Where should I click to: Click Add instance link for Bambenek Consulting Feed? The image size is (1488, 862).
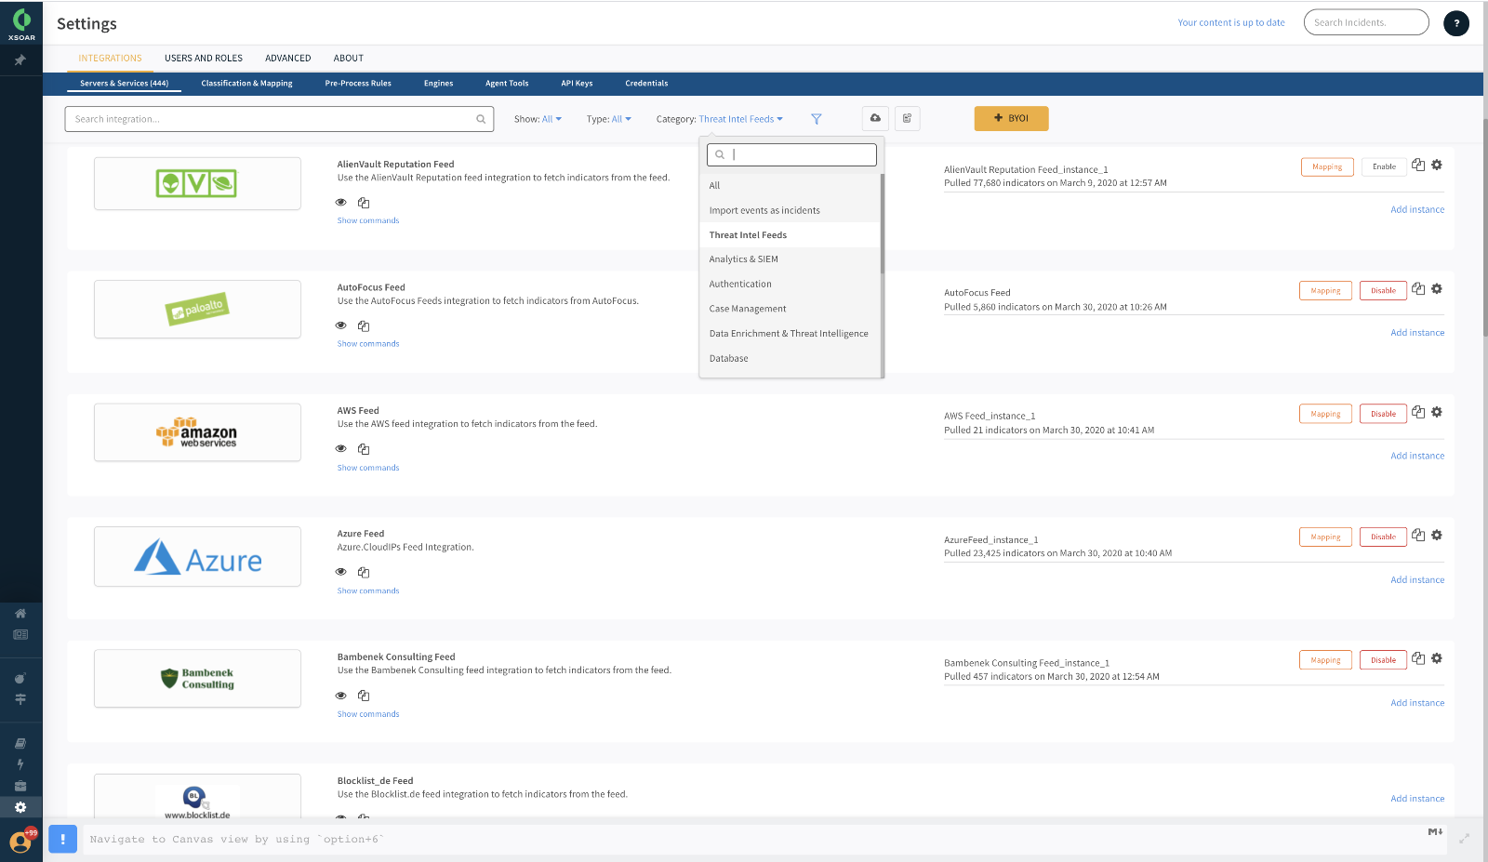point(1417,703)
